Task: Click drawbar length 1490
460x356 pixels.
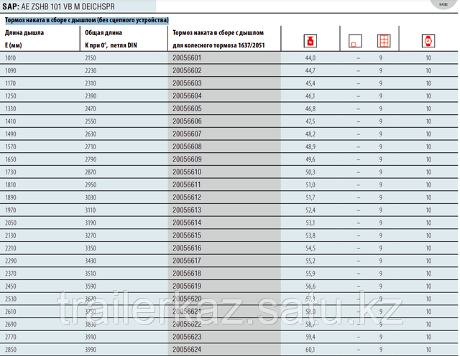Action: [x=11, y=134]
